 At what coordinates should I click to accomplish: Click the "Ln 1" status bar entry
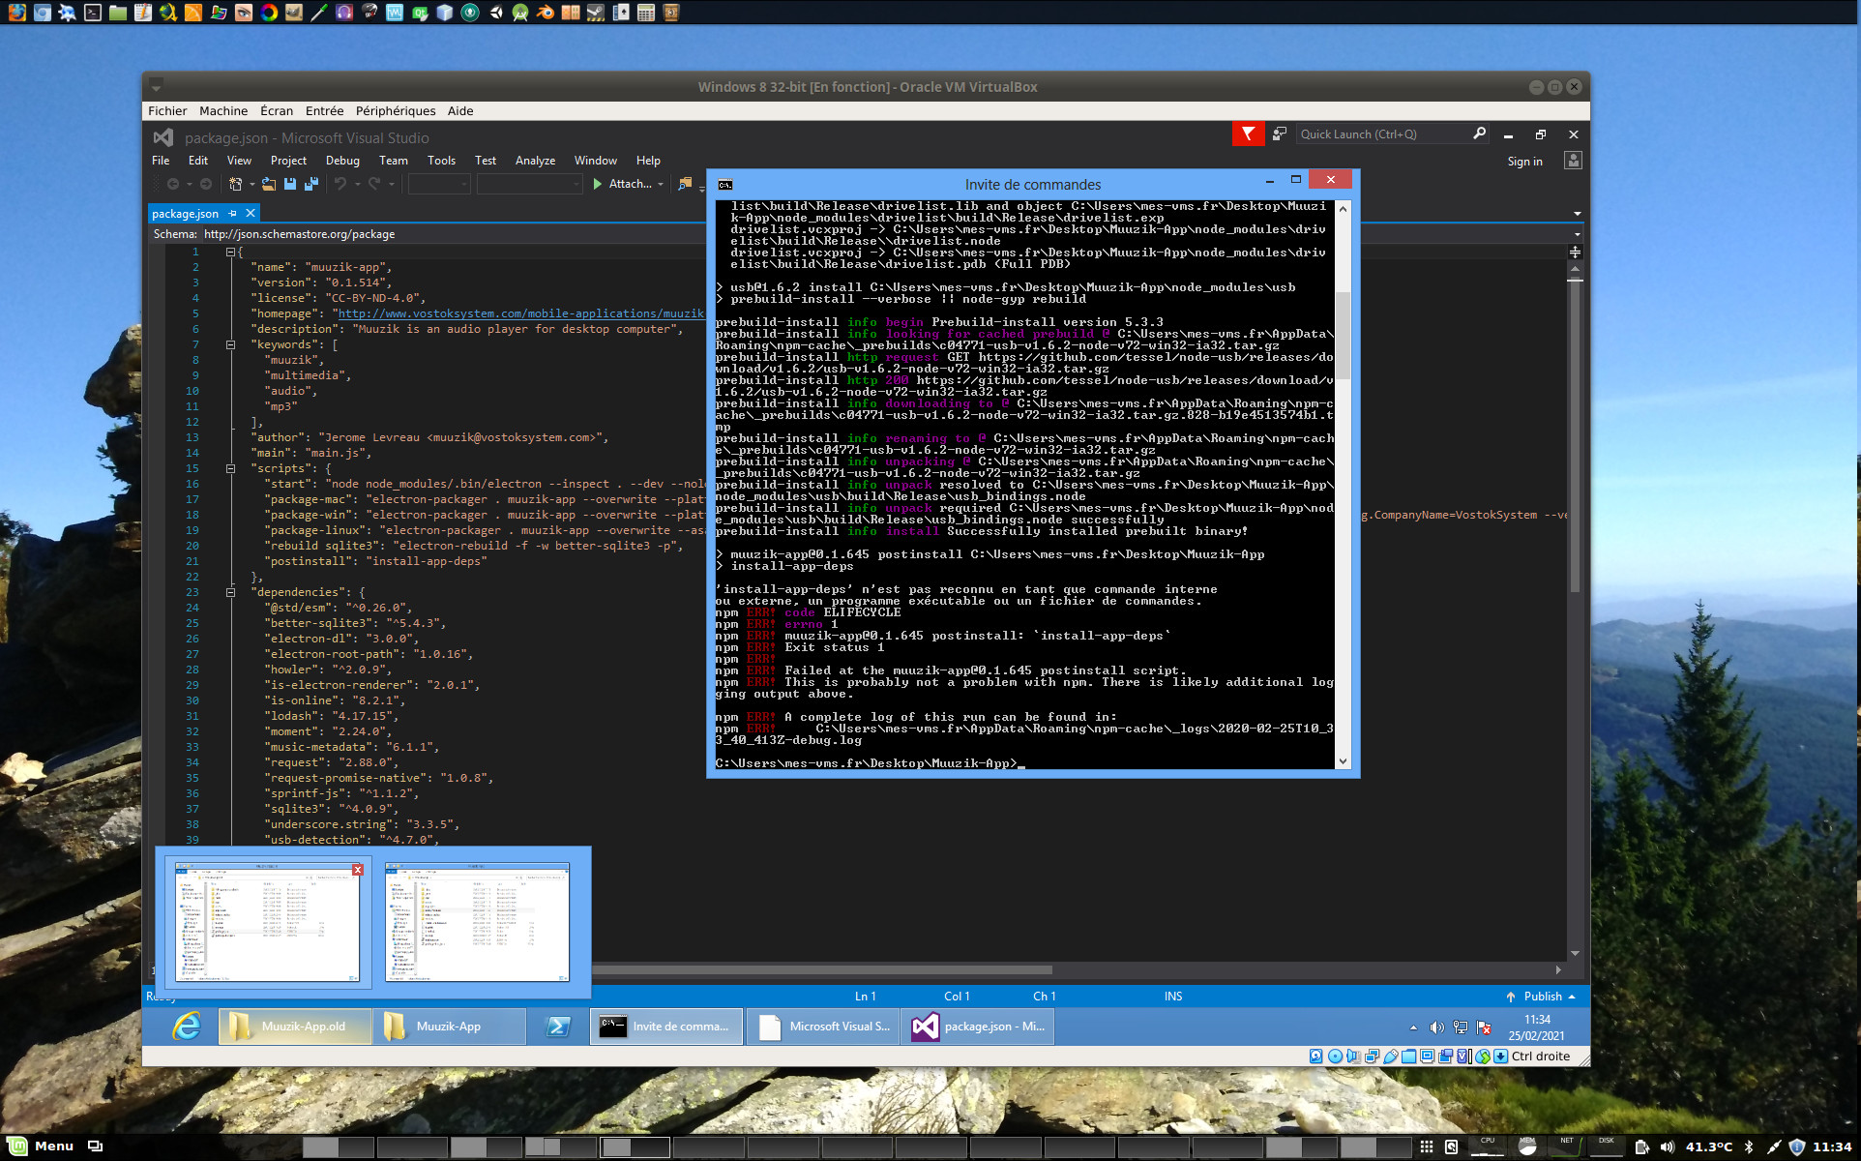pyautogui.click(x=865, y=997)
